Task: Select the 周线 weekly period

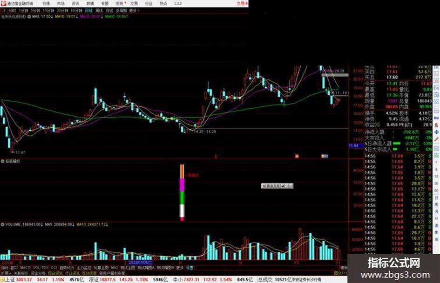Action: 99,10
